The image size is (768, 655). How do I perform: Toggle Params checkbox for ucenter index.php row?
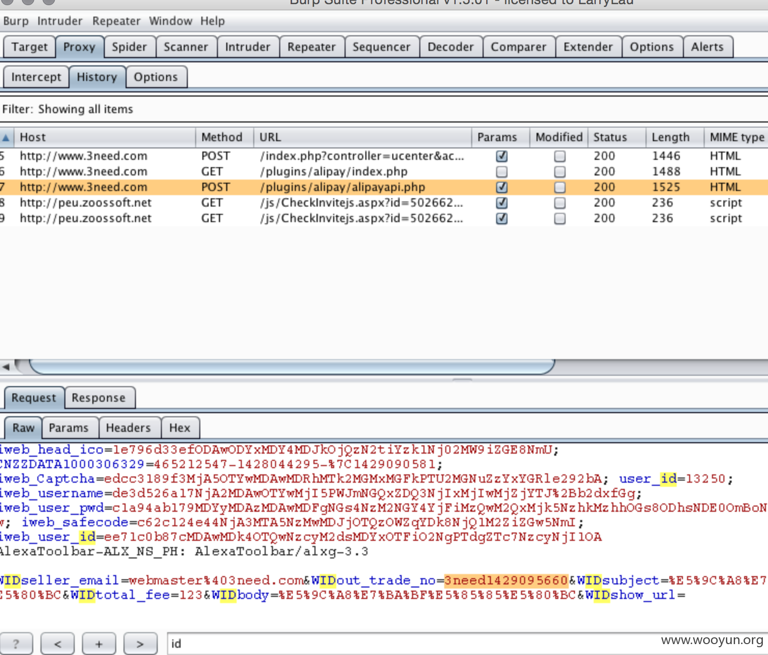click(501, 156)
